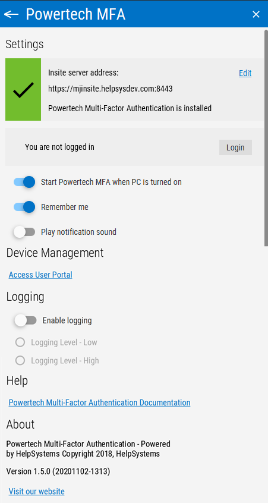Viewport: 268px width, 503px height.
Task: Click the vertical scrollbar thumb
Action: pyautogui.click(x=266, y=138)
